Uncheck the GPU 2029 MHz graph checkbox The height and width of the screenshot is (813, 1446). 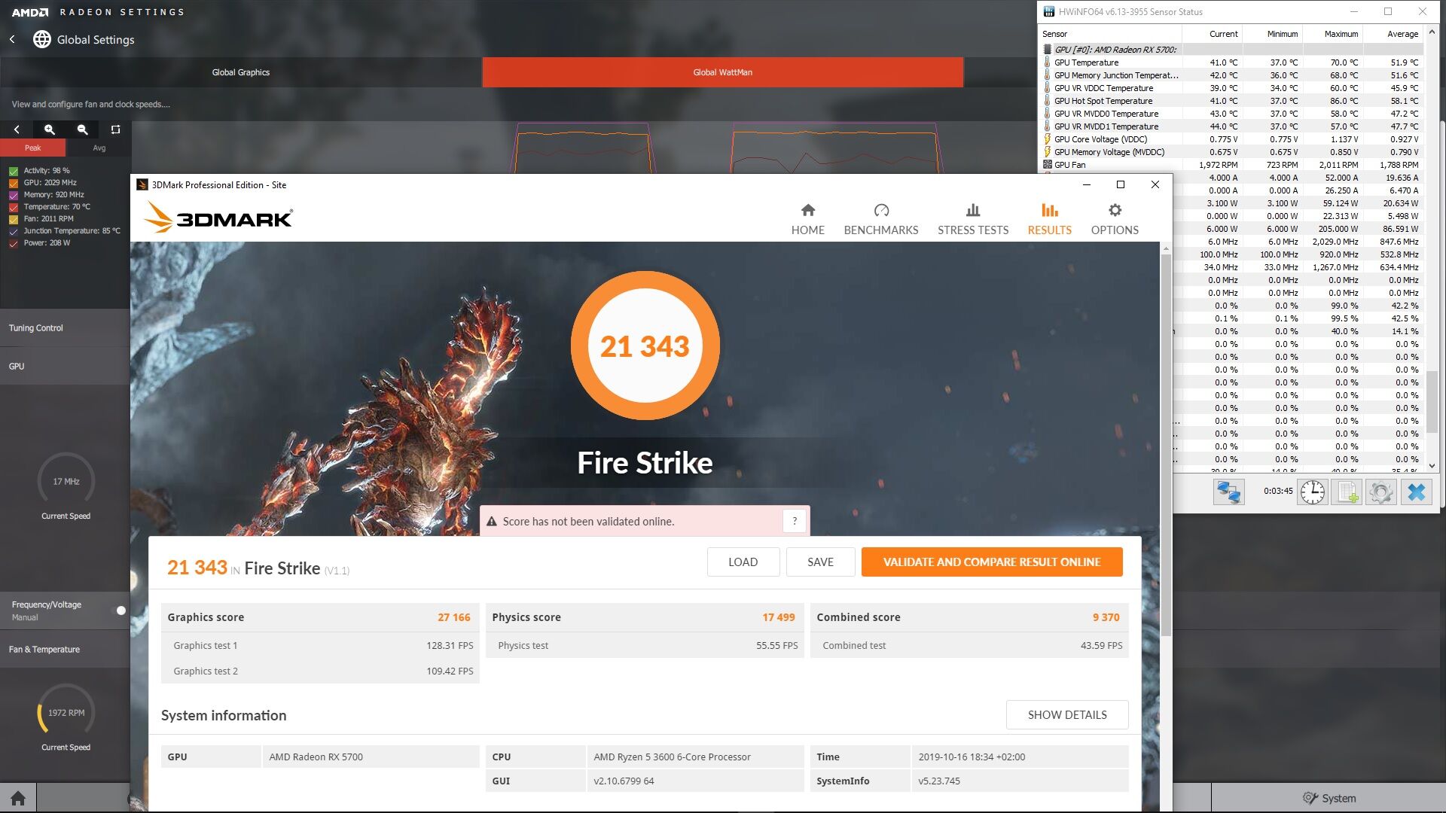point(14,183)
